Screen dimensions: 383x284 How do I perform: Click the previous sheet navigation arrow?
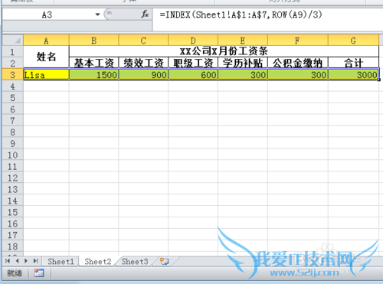coord(17,261)
